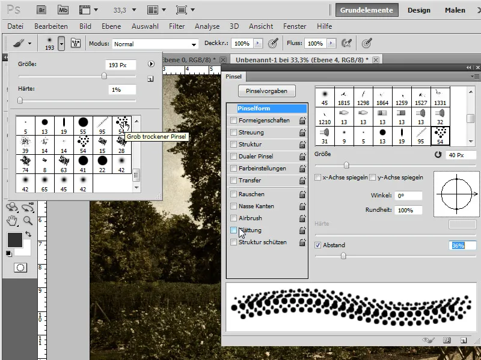Enable the Struktur checkbox
The image size is (481, 360).
click(x=233, y=144)
